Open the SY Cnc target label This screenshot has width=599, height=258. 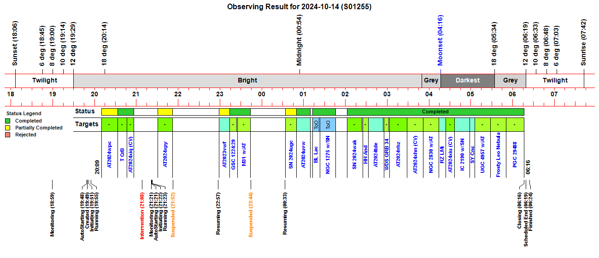(x=472, y=154)
